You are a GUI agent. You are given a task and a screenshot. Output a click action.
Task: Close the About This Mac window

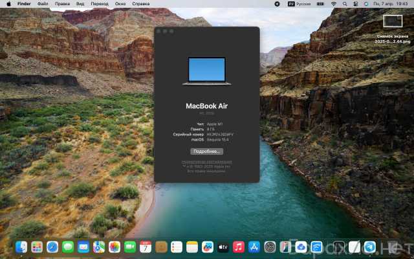coord(158,31)
